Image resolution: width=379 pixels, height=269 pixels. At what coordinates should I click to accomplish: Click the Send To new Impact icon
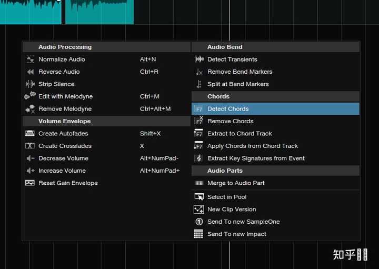(x=199, y=234)
